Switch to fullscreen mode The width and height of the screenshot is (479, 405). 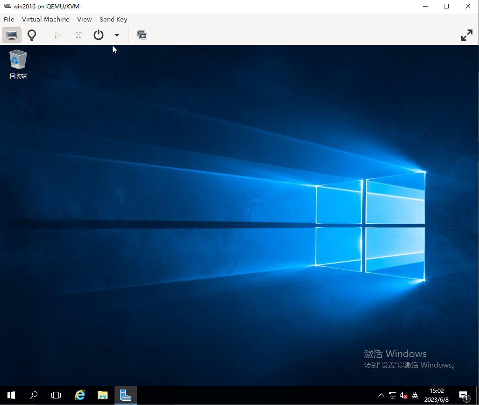(466, 35)
